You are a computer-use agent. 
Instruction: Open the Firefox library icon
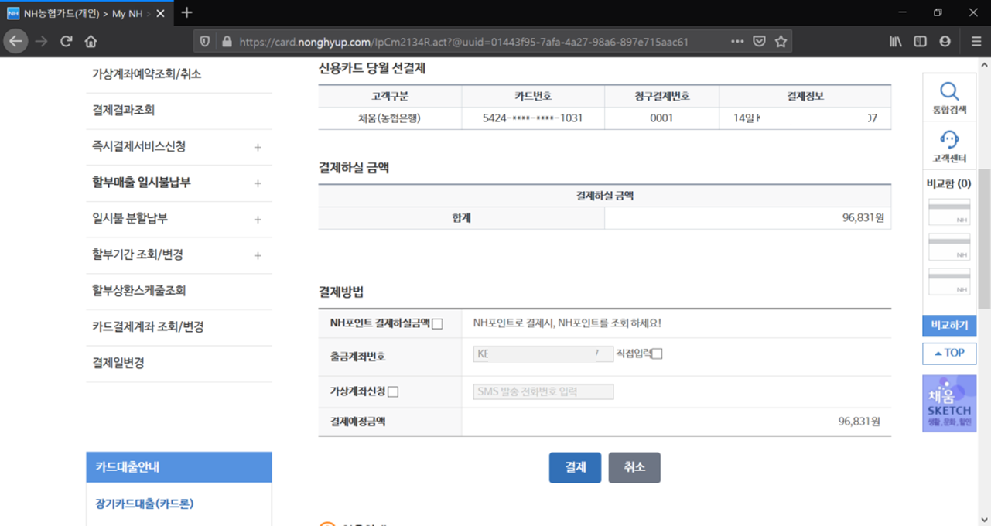click(x=895, y=42)
